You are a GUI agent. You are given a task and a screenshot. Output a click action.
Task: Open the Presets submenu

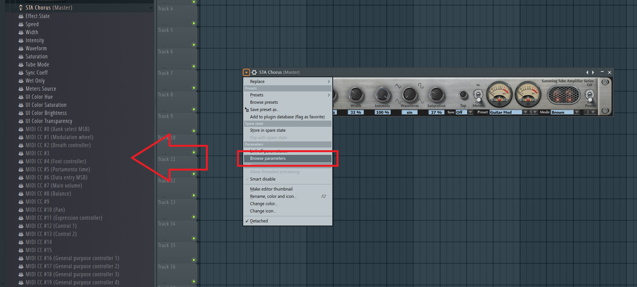click(288, 95)
